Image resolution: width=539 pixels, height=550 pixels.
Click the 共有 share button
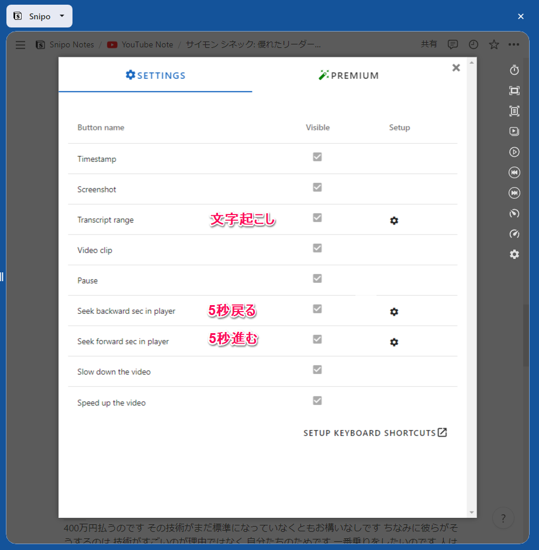click(x=429, y=44)
